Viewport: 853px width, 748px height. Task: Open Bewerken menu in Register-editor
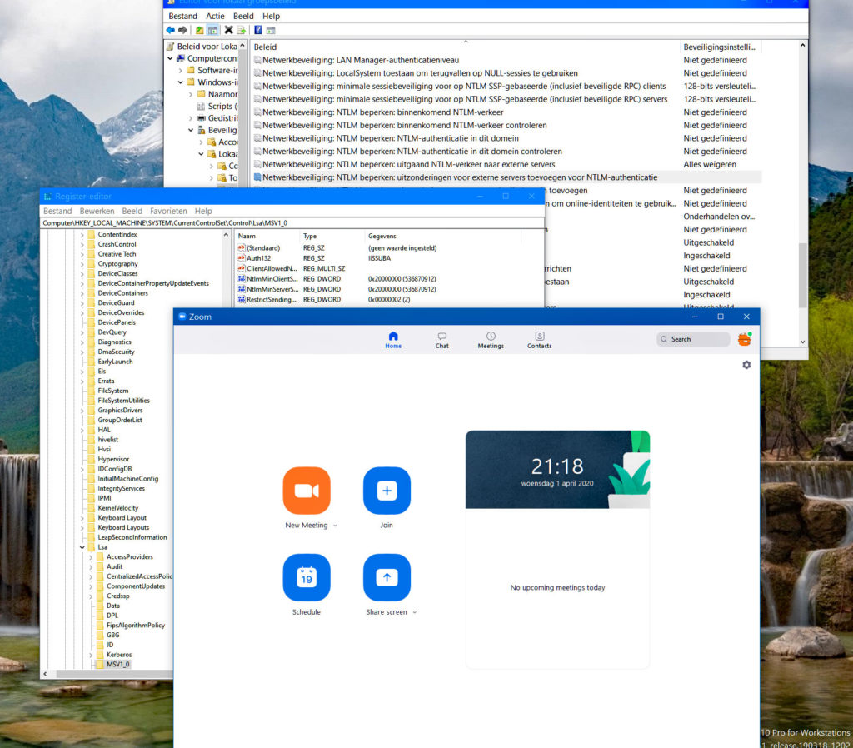pos(97,211)
